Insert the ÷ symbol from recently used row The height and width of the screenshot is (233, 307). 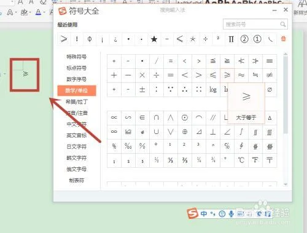click(x=205, y=39)
